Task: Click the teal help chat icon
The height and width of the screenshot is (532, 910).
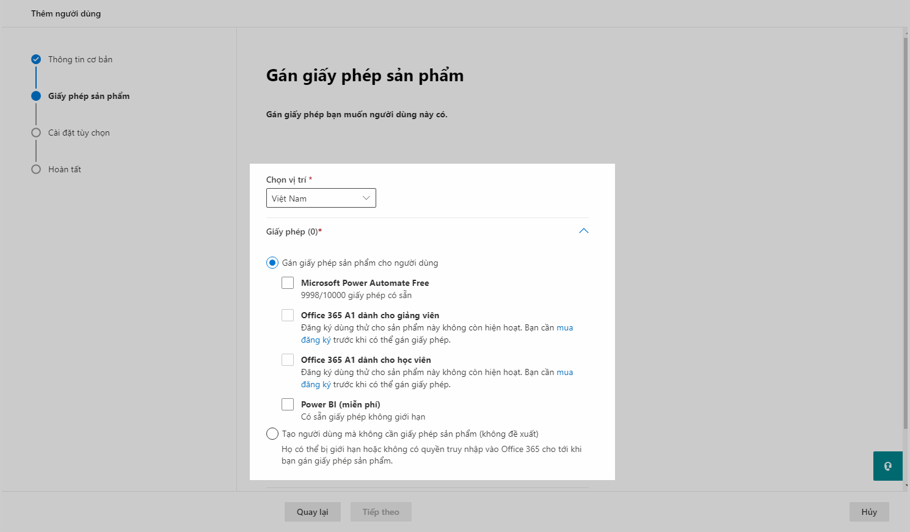Action: point(887,466)
